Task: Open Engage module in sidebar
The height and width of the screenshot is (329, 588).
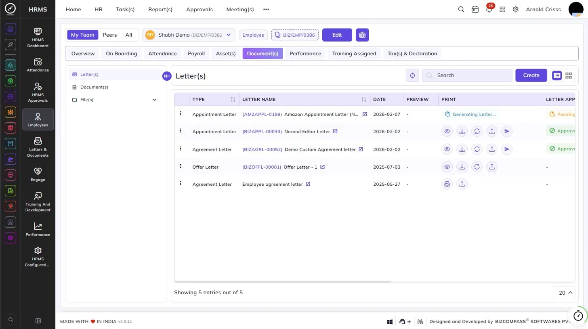Action: tap(38, 174)
